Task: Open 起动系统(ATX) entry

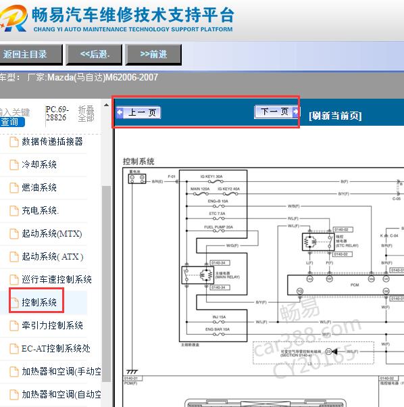Action: coord(53,257)
